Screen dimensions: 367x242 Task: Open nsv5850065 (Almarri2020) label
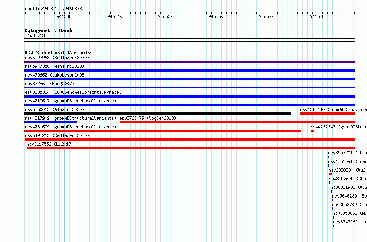pyautogui.click(x=54, y=109)
